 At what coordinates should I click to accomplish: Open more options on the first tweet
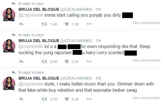coord(89,24)
